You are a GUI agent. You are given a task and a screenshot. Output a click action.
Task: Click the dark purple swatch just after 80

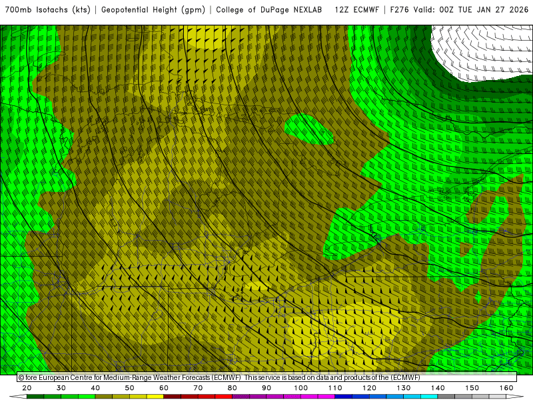click(241, 397)
